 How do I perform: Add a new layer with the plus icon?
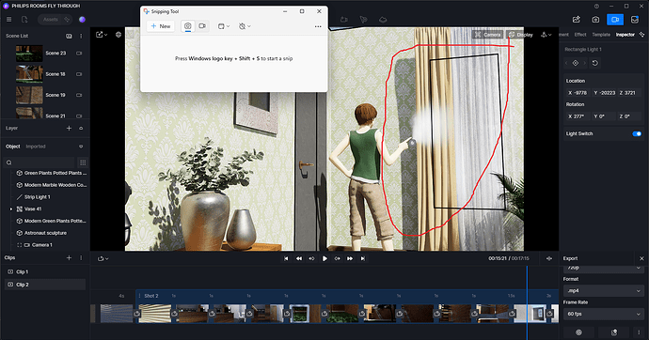[69, 129]
